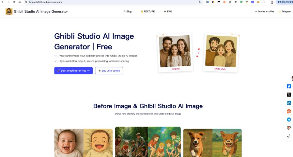Screen dimensions: 293x157
Task: Toggle dark mode with moon icon
Action: (289, 136)
